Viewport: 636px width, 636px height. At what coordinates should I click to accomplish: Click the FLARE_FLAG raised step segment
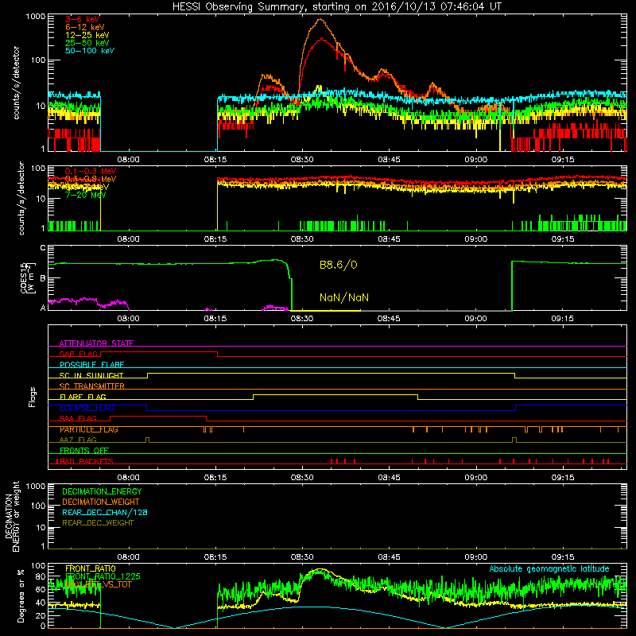point(335,394)
